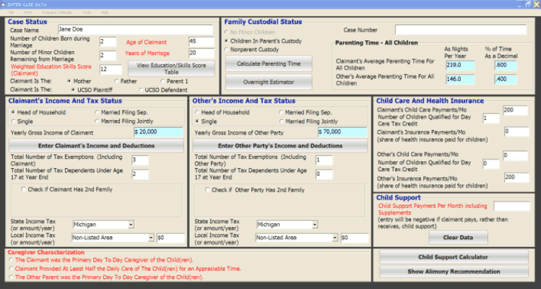Click Yearly Gross Income of Claimant field
The height and width of the screenshot is (289, 541).
coord(159,132)
